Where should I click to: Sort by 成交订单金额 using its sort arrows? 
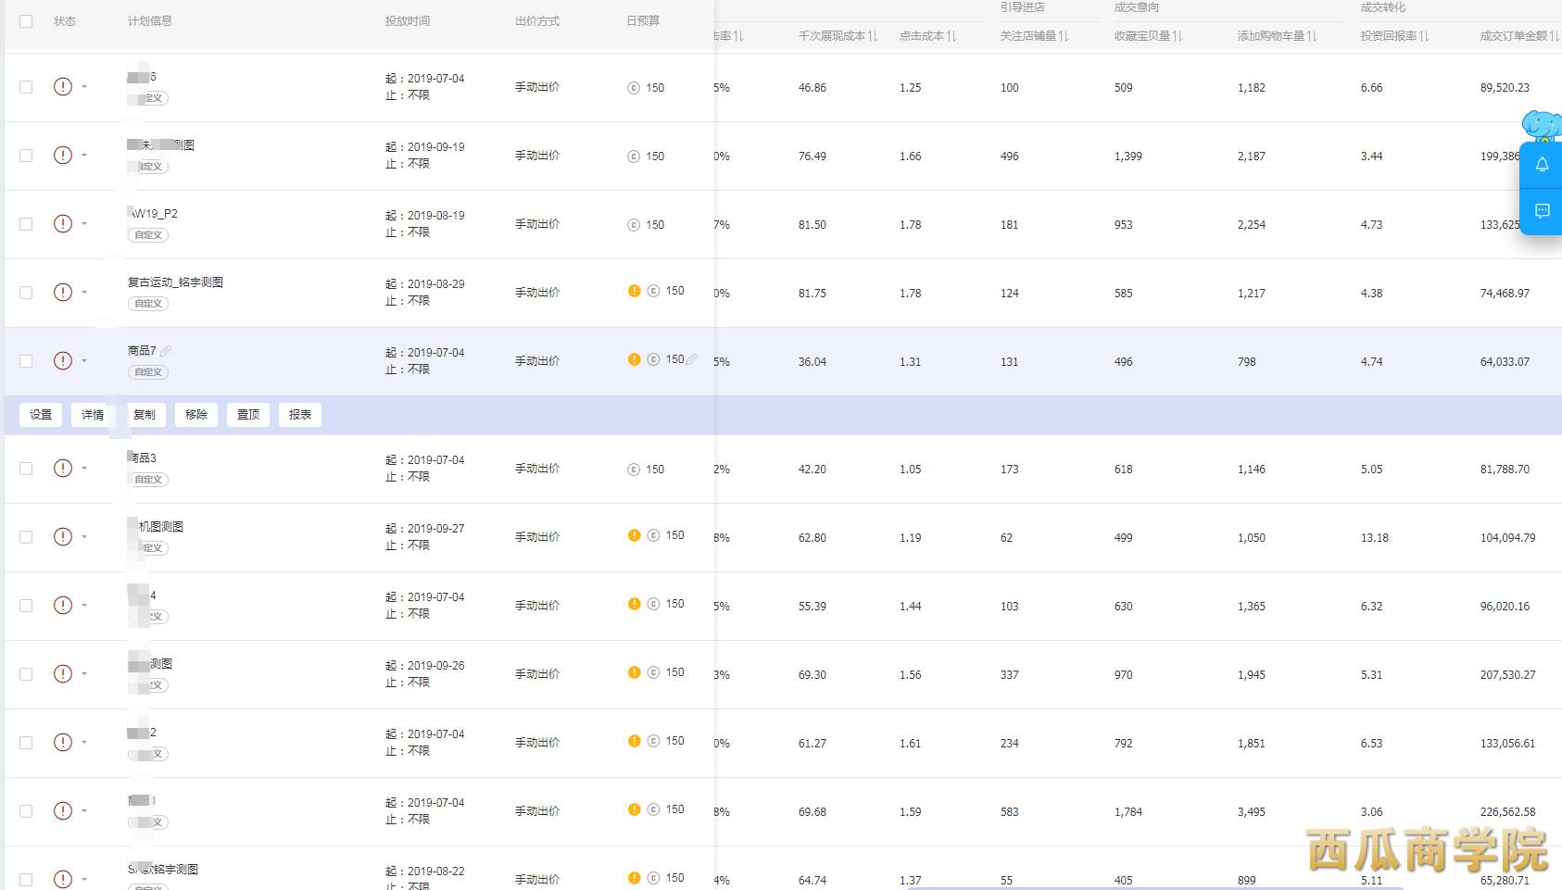[1555, 36]
